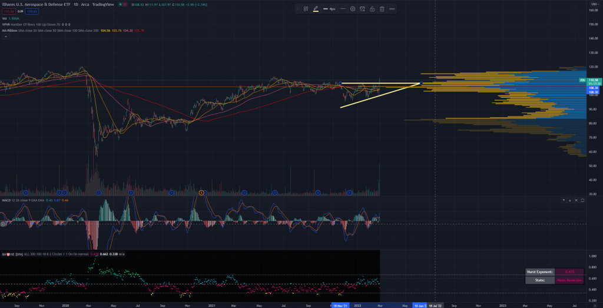This screenshot has height=308, width=603.
Task: Maximize the MACD pane
Action: pyautogui.click(x=582, y=201)
